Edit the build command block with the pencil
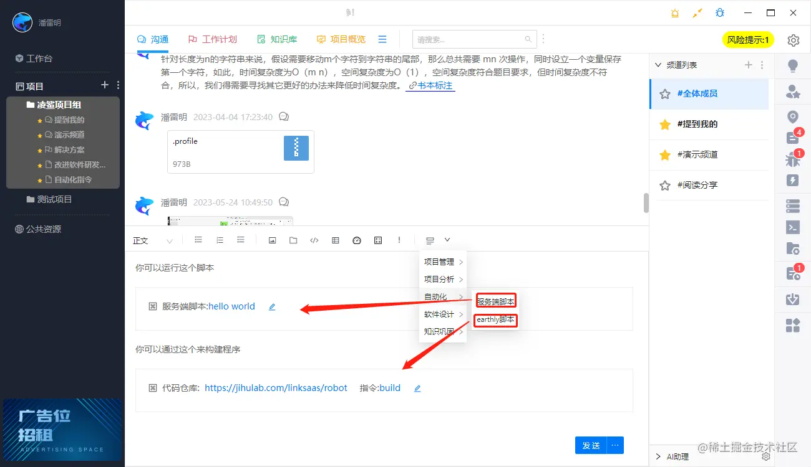Viewport: 811px width, 467px height. [x=417, y=389]
